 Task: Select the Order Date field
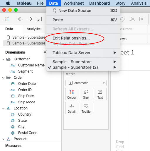pos(27,84)
